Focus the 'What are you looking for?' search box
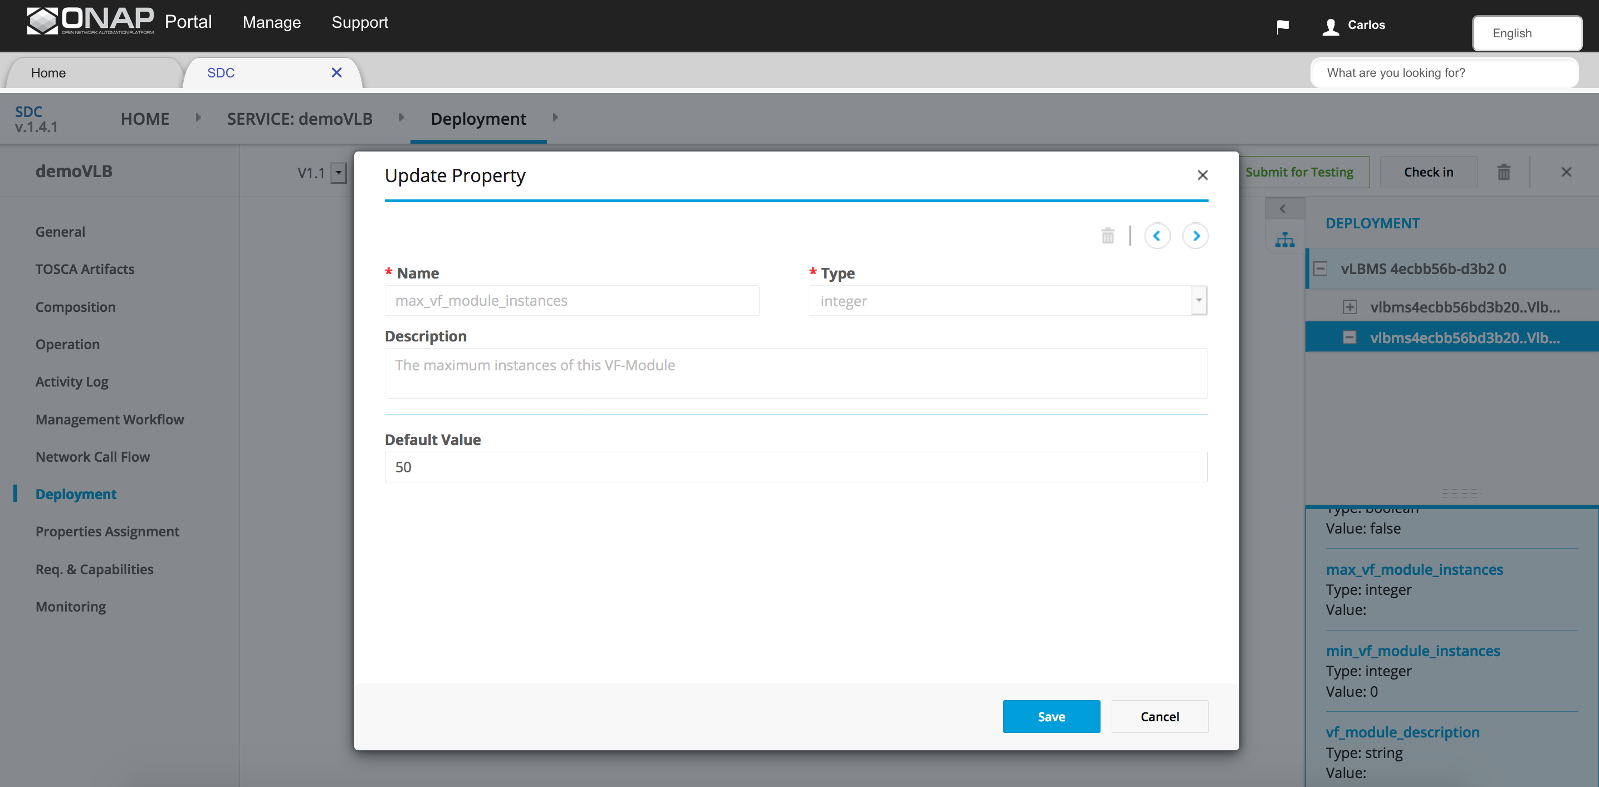 [1444, 72]
